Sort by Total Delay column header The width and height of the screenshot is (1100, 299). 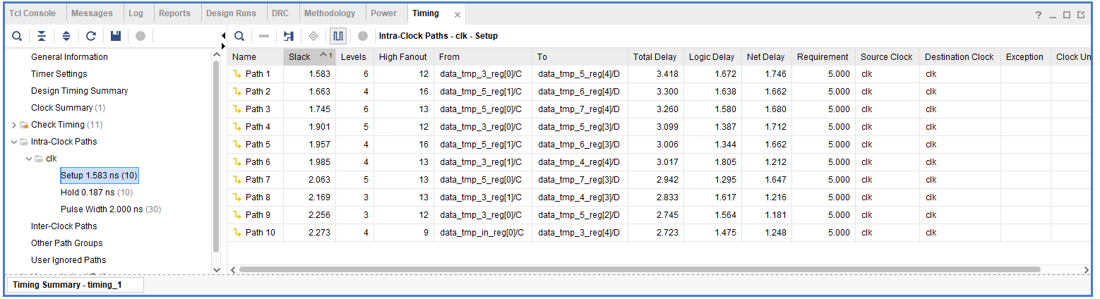(654, 57)
